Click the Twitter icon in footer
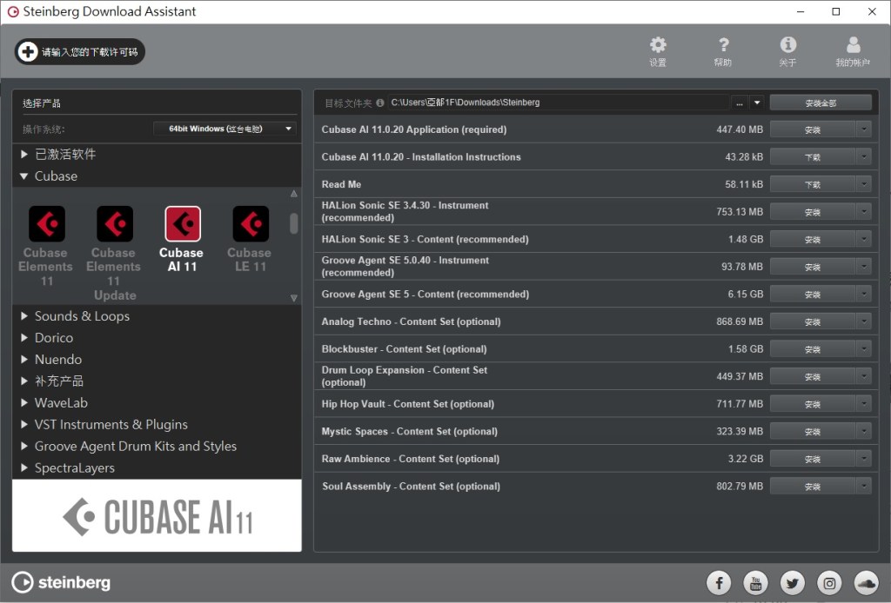891x603 pixels. [793, 583]
